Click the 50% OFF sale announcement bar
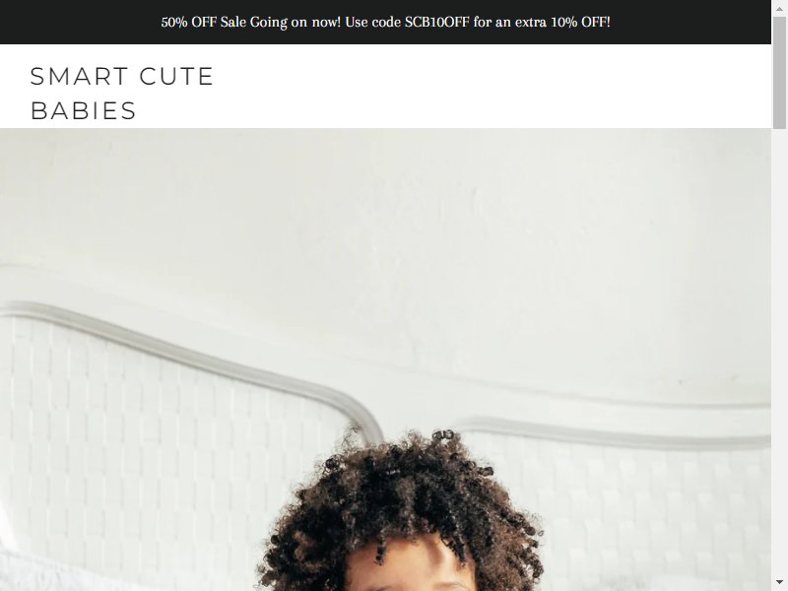788x591 pixels. [x=385, y=22]
